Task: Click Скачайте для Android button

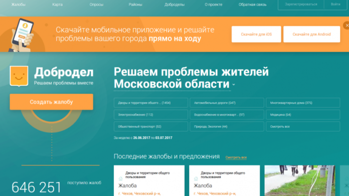Action: [x=311, y=34]
